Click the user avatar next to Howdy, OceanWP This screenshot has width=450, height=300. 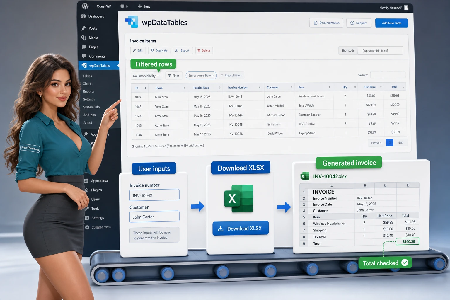[x=406, y=8]
